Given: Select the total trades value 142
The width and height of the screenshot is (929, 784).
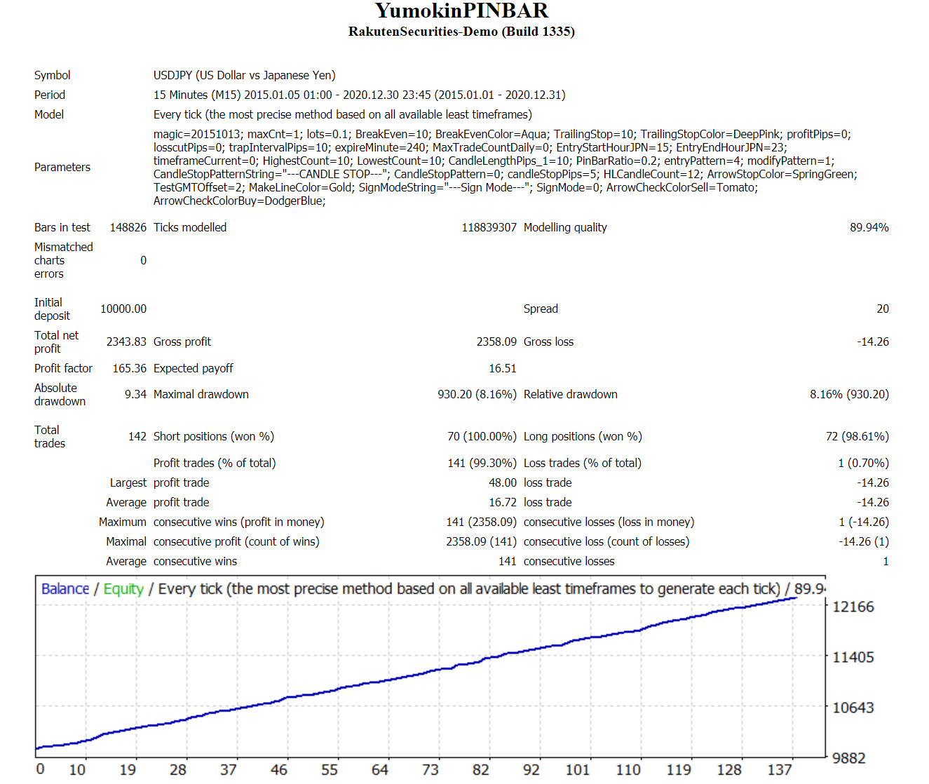Looking at the screenshot, I should point(137,436).
